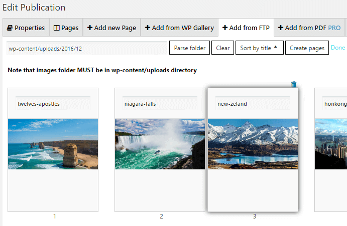Viewport: 347px width, 226px height.
Task: Open Add from PDF PRO tab
Action: click(x=309, y=28)
